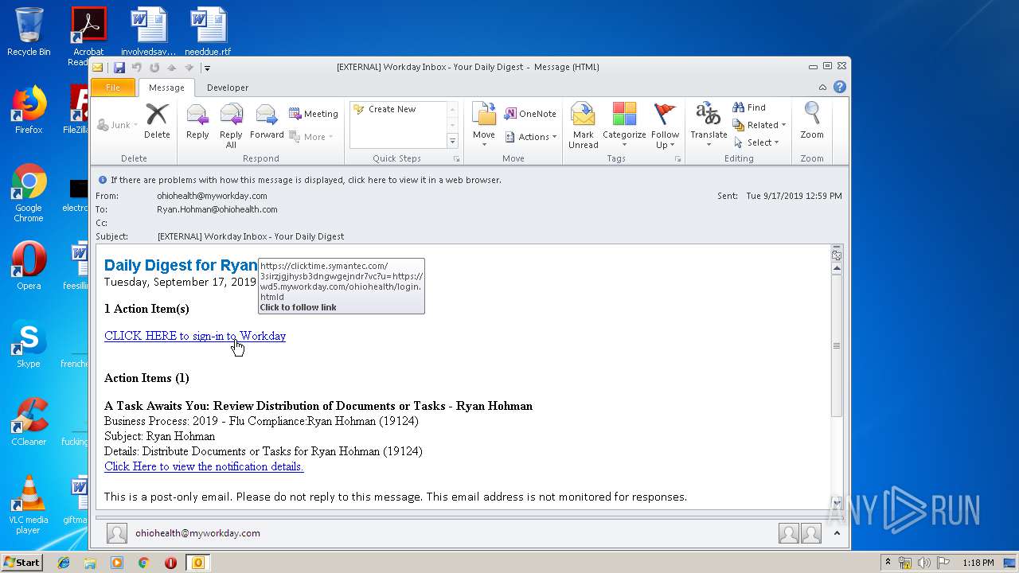The height and width of the screenshot is (573, 1019).
Task: Open the Actions dropdown
Action: coord(531,137)
